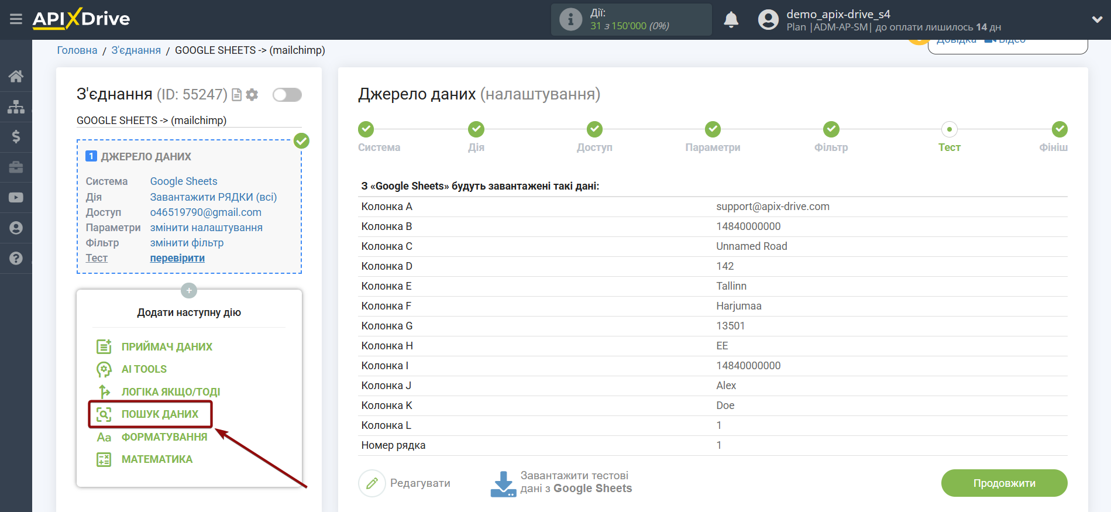Click змінити налаштування link

tap(207, 228)
